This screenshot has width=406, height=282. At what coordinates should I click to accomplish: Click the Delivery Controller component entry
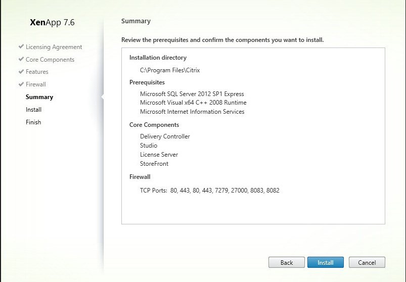pos(165,136)
